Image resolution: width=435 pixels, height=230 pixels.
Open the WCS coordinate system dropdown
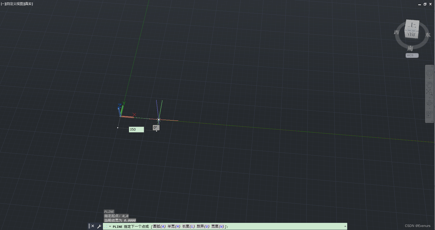pos(412,55)
